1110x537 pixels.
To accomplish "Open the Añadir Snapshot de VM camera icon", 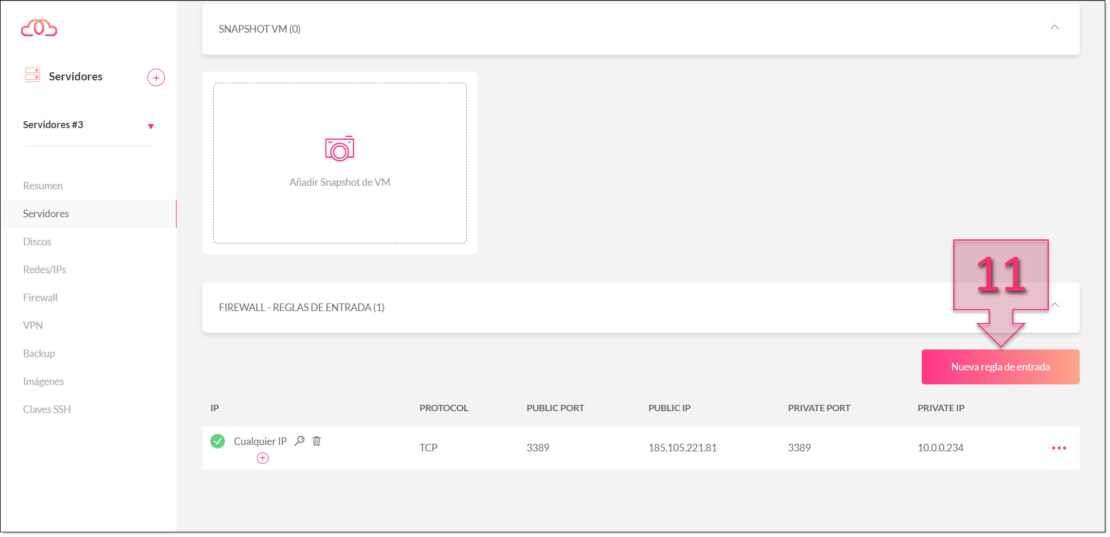I will point(340,149).
